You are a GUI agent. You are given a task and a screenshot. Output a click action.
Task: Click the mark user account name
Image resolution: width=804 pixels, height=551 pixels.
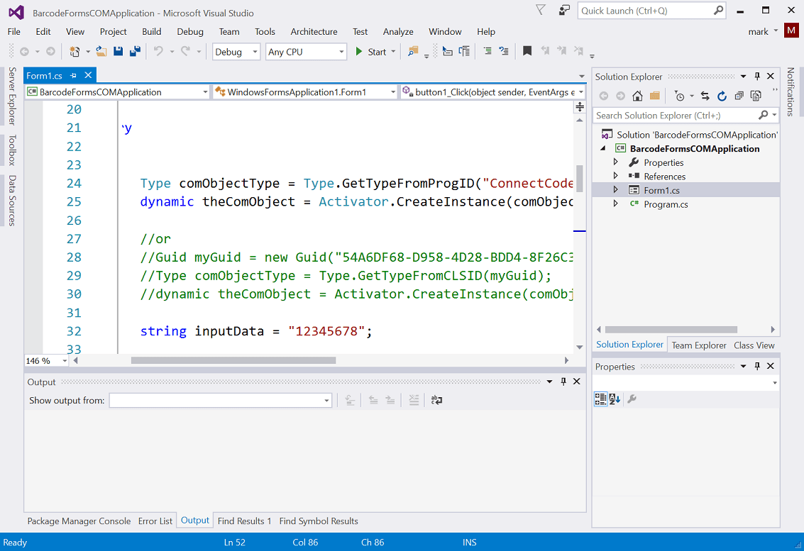(x=758, y=32)
